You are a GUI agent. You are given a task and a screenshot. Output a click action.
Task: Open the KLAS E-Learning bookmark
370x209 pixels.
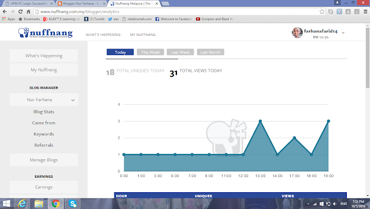point(62,19)
